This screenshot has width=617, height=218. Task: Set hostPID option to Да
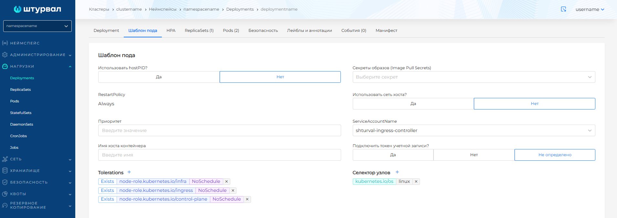point(159,77)
